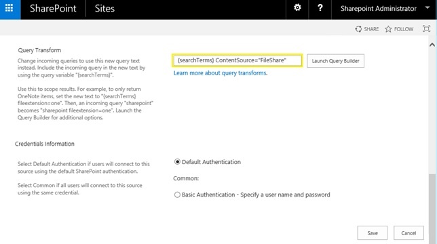Click the help question mark icon
The width and height of the screenshot is (437, 244).
tap(320, 7)
